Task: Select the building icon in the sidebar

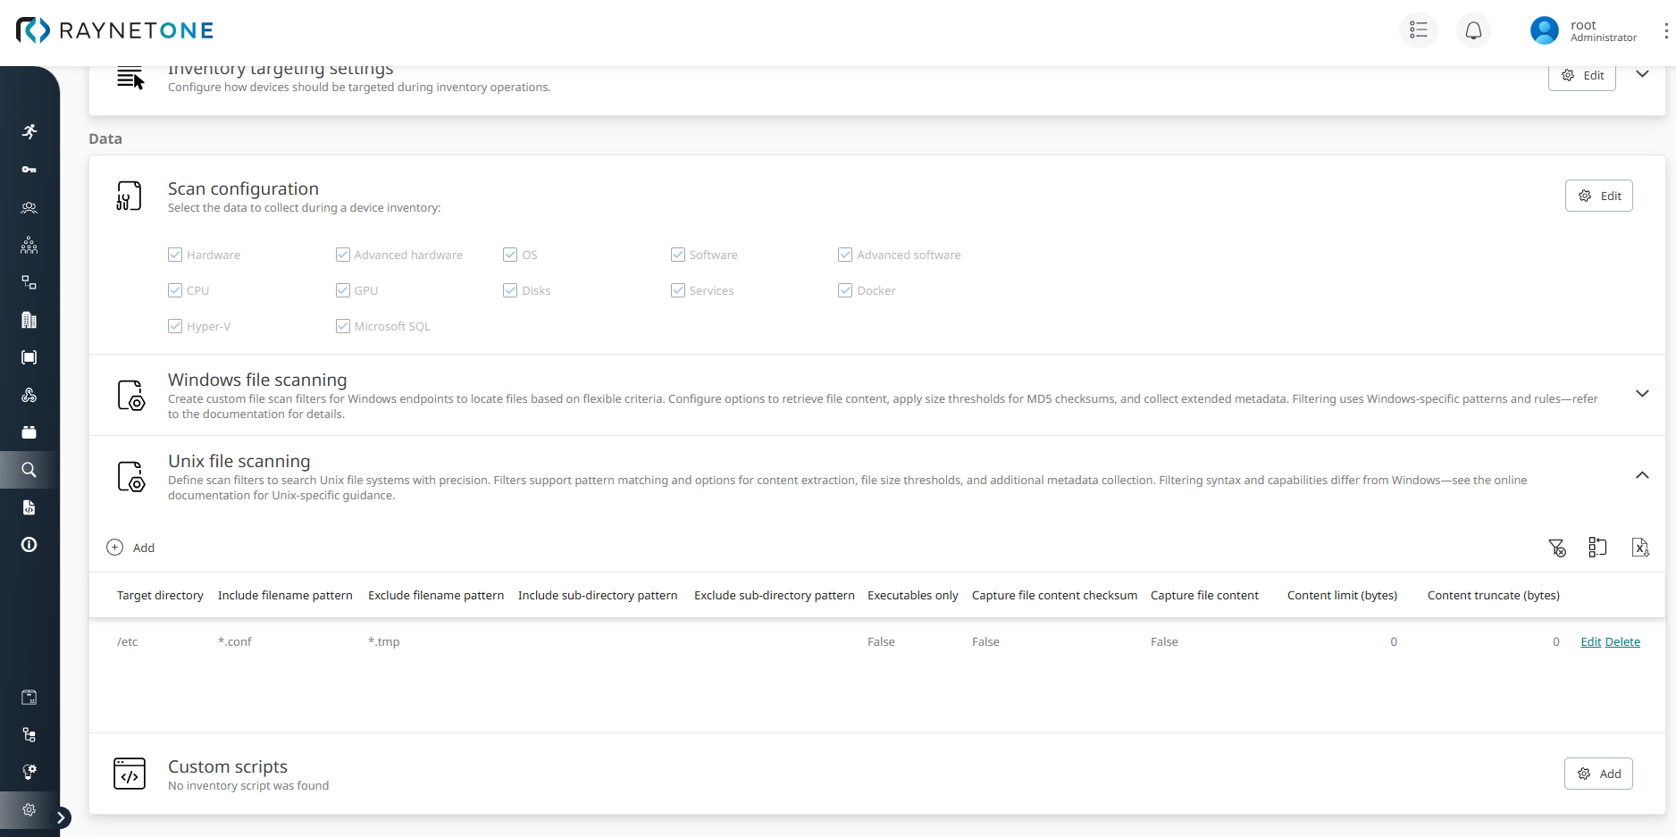Action: coord(29,319)
